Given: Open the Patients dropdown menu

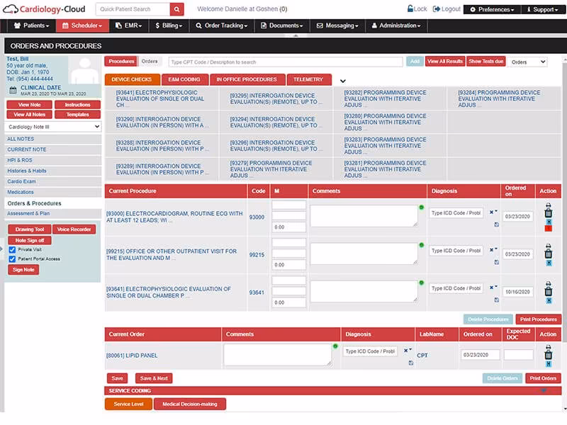Looking at the screenshot, I should click(31, 25).
